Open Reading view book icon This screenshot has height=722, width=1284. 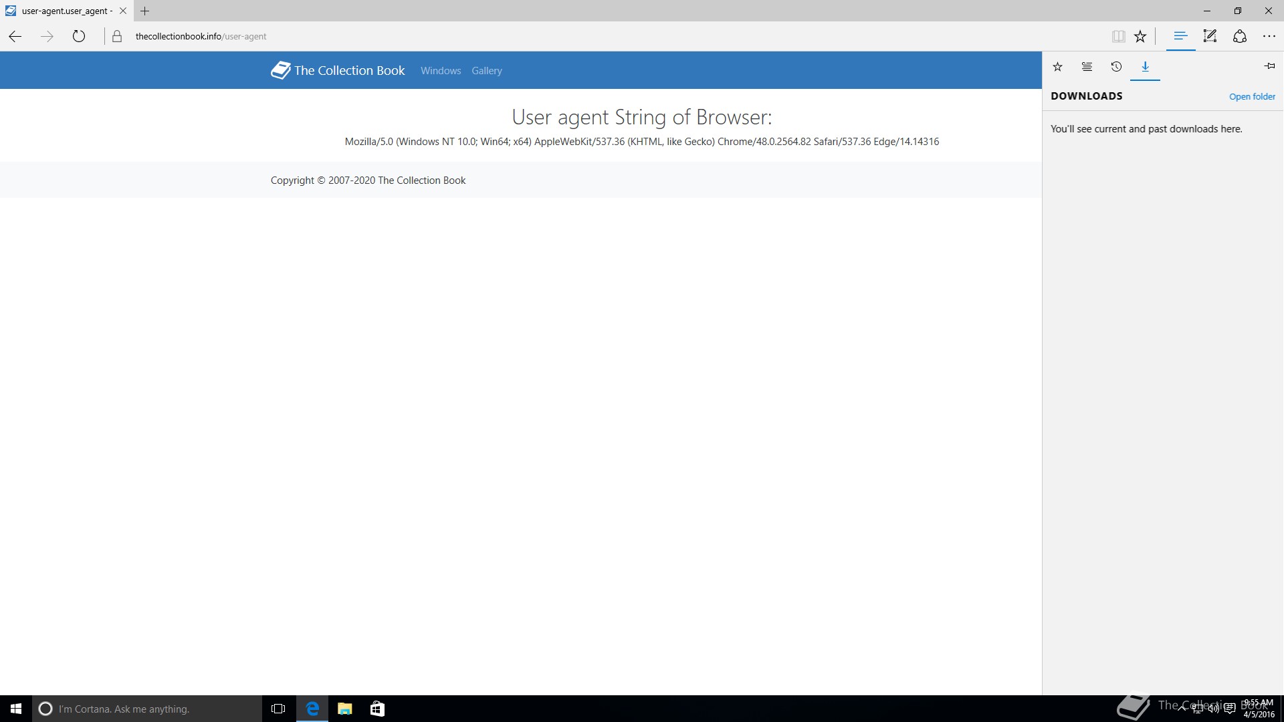point(1118,36)
